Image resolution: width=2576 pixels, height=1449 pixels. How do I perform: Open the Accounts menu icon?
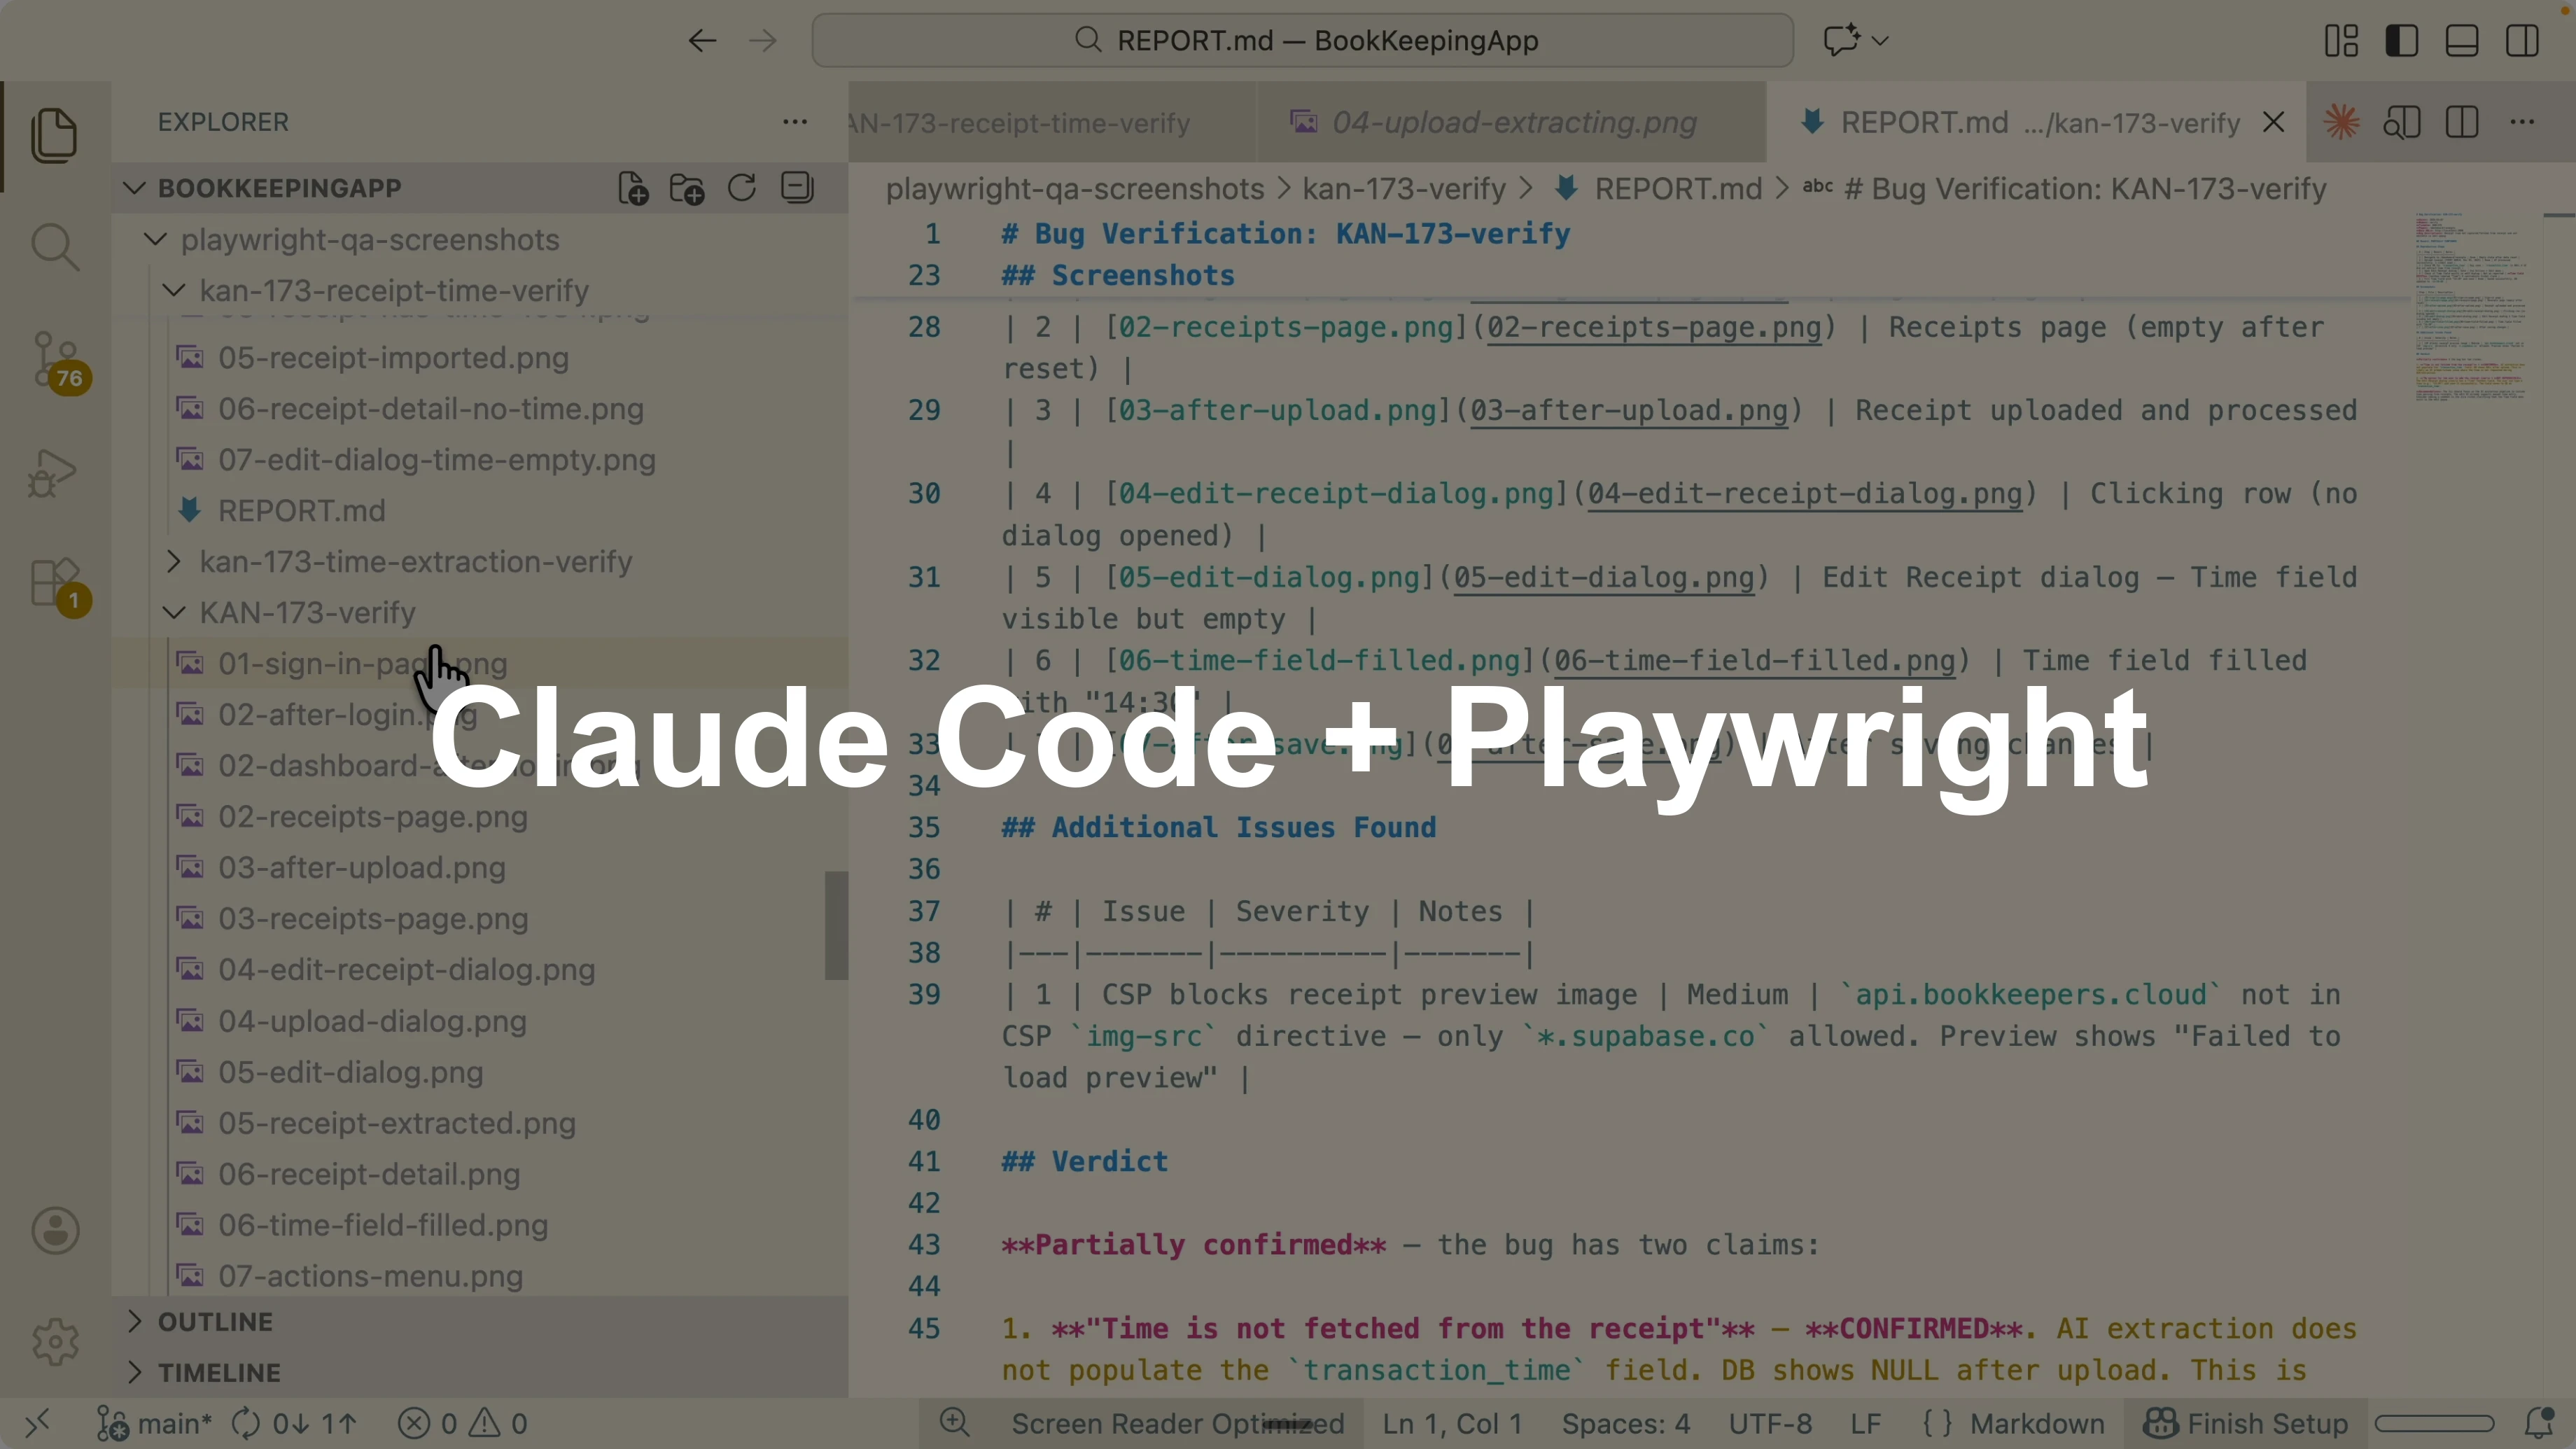click(x=55, y=1230)
